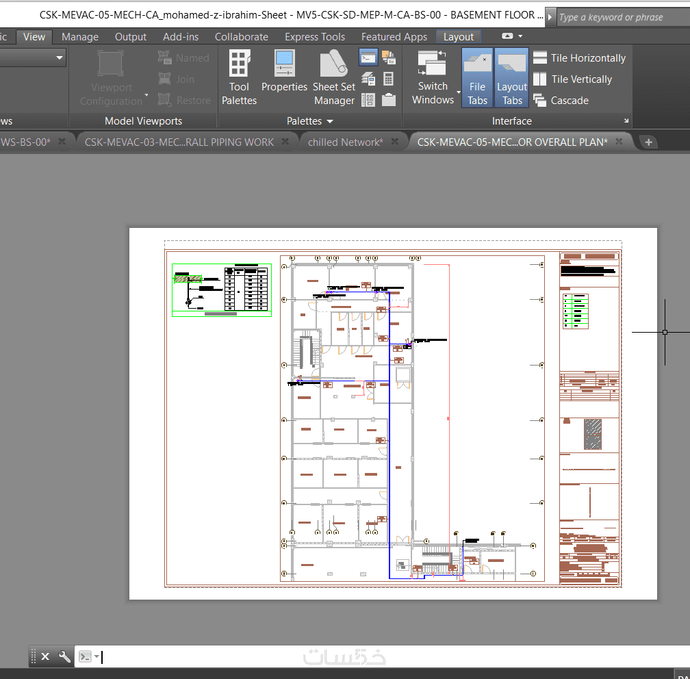690x679 pixels.
Task: Open the Layer Properties palette icon
Action: point(368,79)
